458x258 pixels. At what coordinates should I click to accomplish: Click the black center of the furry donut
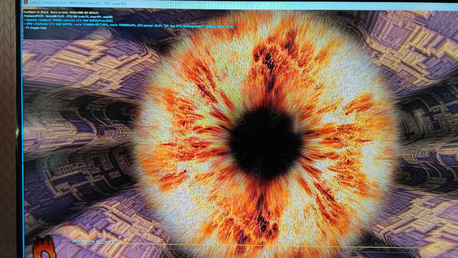pyautogui.click(x=265, y=143)
